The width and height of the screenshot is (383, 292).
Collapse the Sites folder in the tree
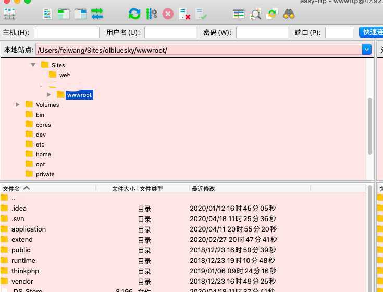(x=33, y=65)
